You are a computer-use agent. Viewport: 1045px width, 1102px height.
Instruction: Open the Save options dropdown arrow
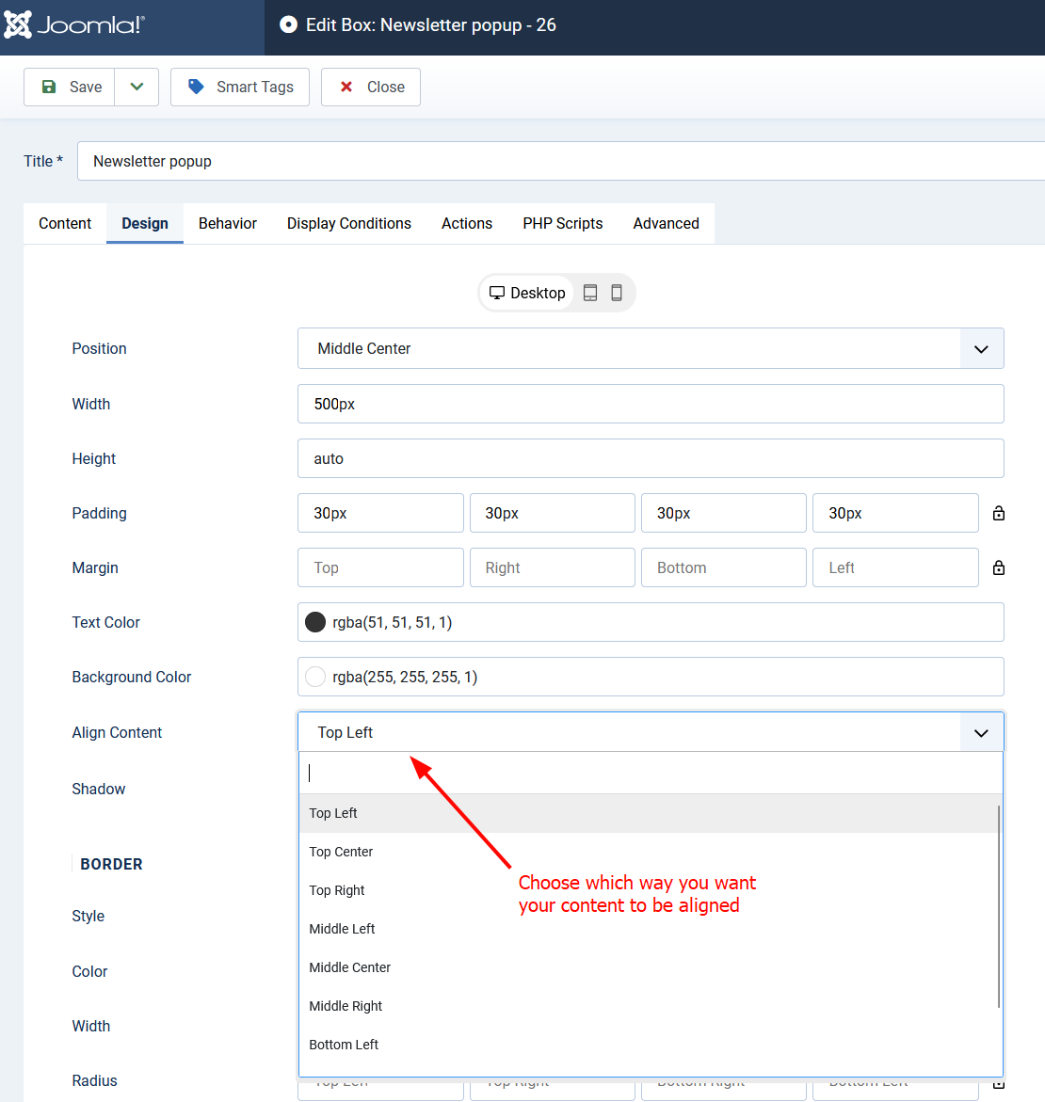pos(137,88)
